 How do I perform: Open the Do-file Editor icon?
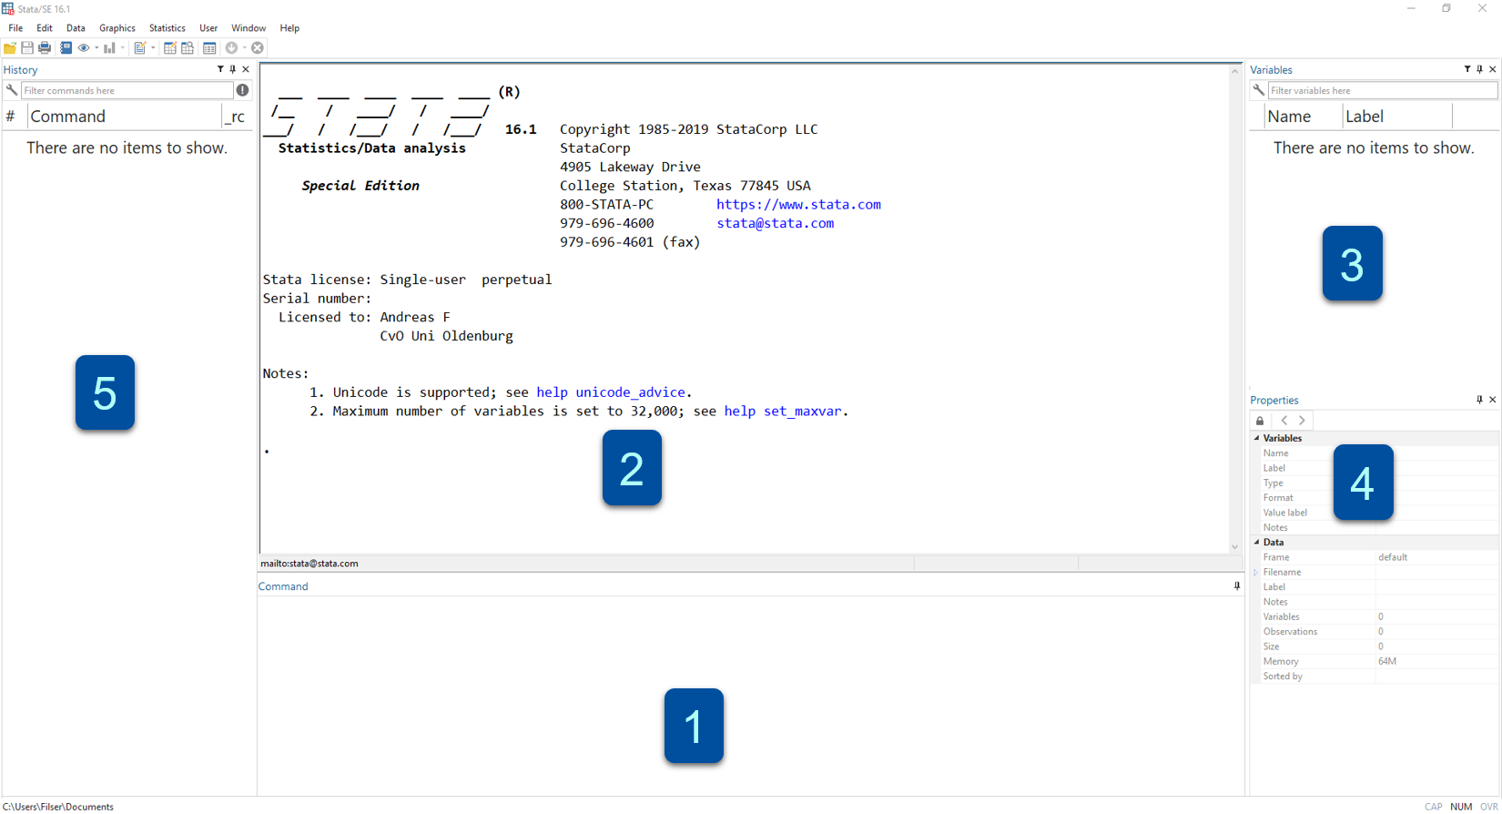click(140, 47)
